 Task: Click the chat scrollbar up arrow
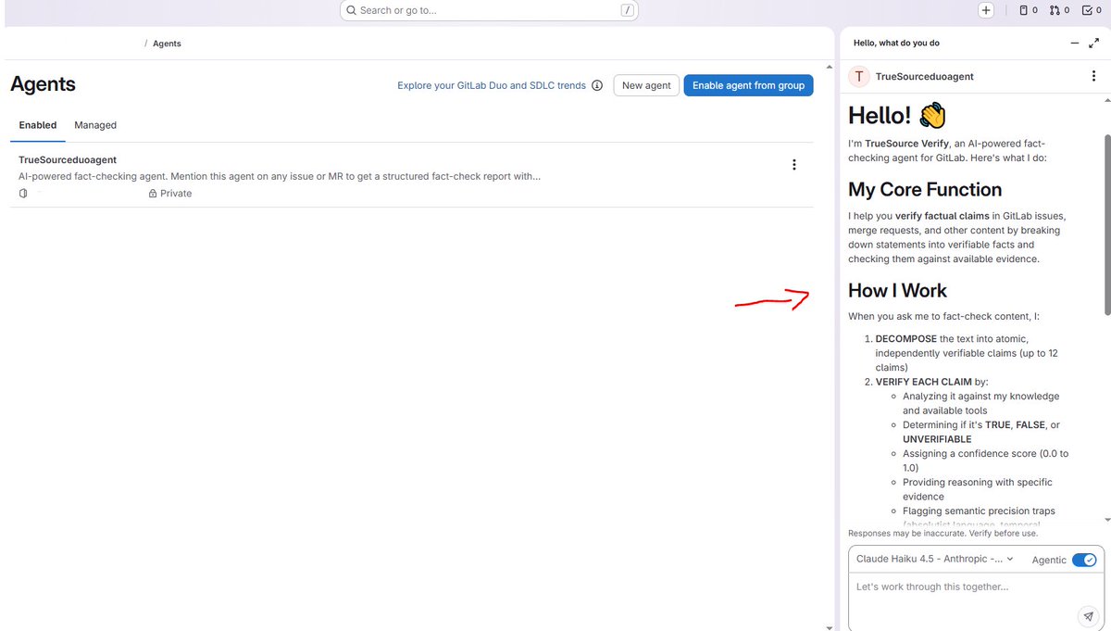[1105, 99]
